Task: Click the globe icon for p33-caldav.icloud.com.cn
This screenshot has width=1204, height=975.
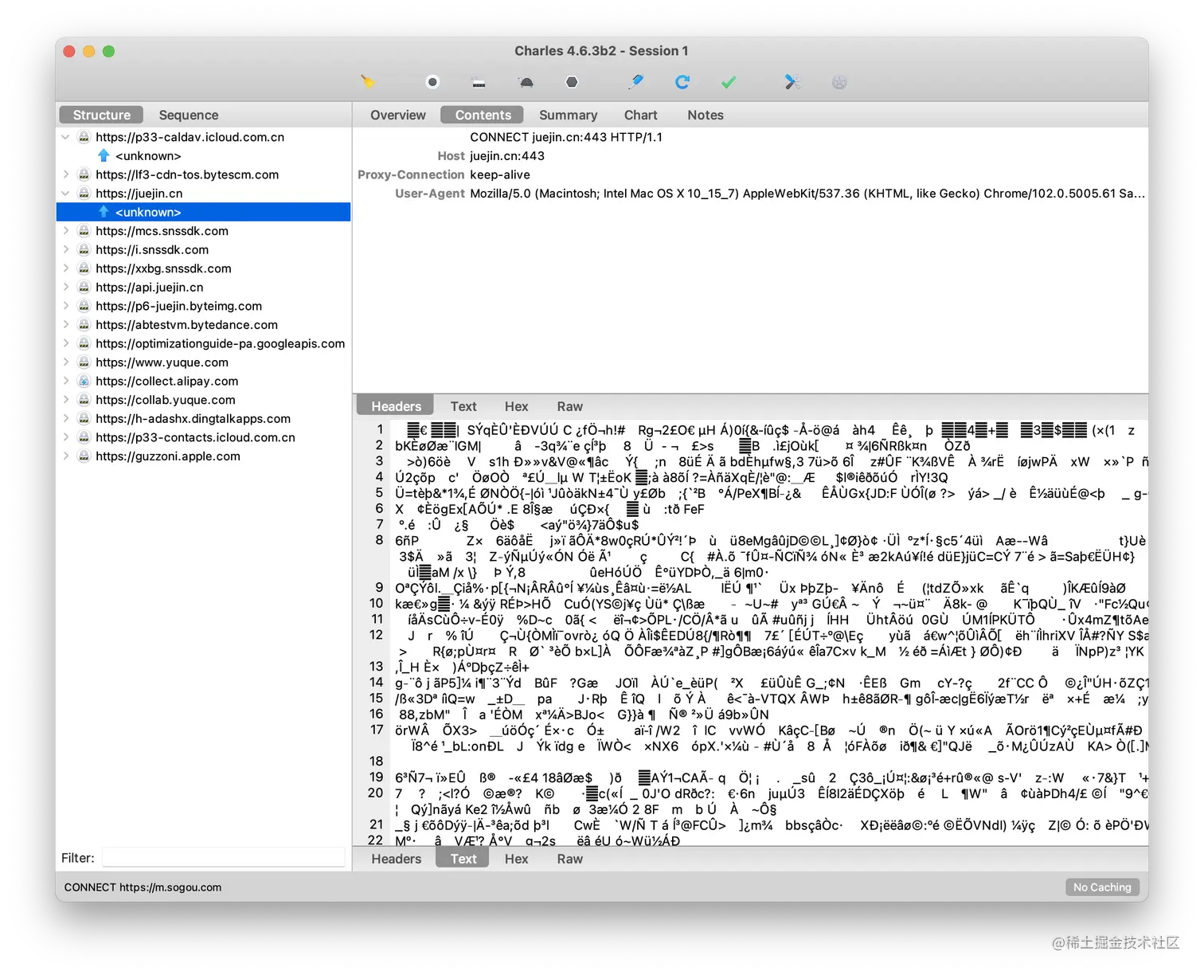Action: pyautogui.click(x=84, y=137)
